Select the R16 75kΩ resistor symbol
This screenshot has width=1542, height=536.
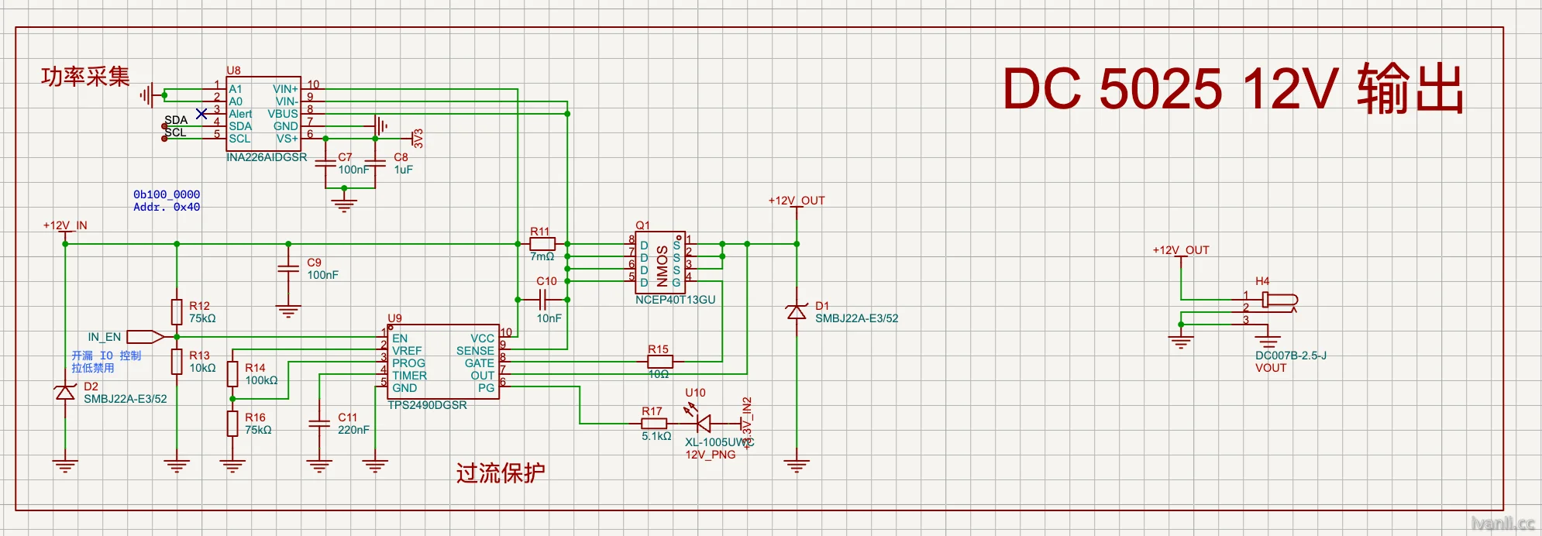[x=232, y=424]
